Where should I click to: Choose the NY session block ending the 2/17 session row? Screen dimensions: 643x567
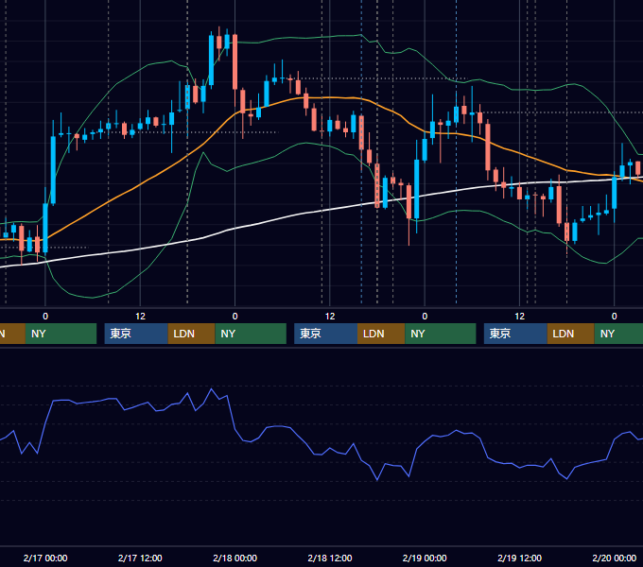pyautogui.click(x=251, y=334)
